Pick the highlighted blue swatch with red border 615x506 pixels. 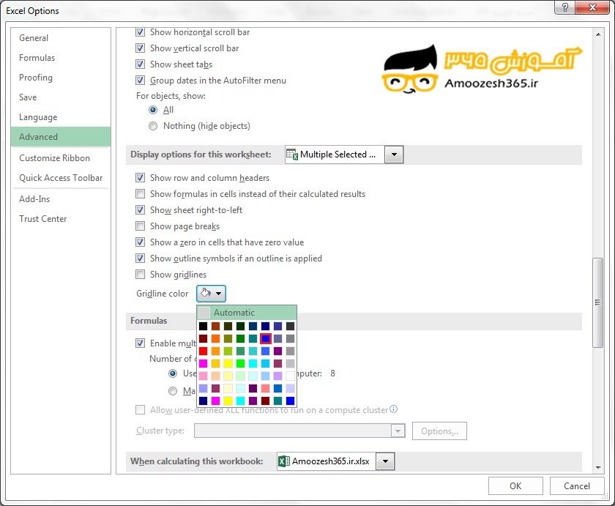(266, 338)
